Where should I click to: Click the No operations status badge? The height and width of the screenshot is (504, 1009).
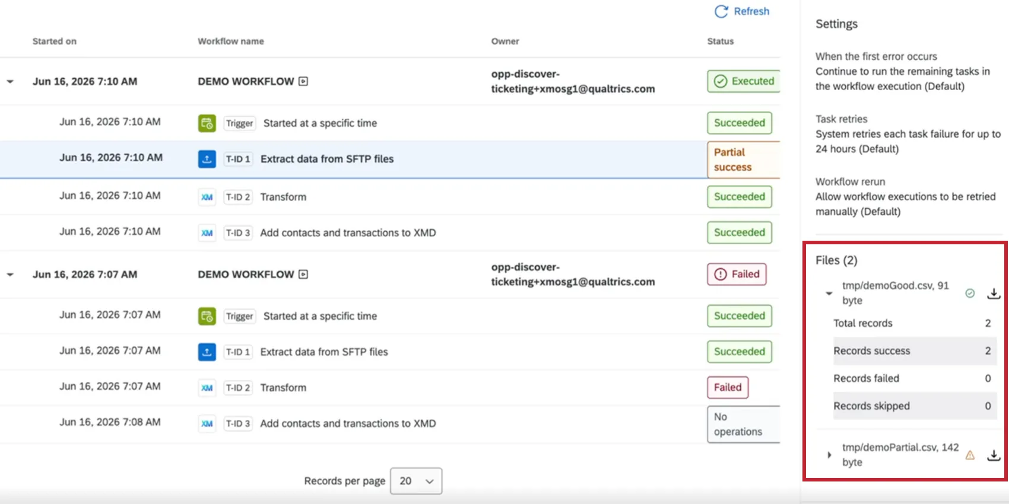[x=744, y=424]
